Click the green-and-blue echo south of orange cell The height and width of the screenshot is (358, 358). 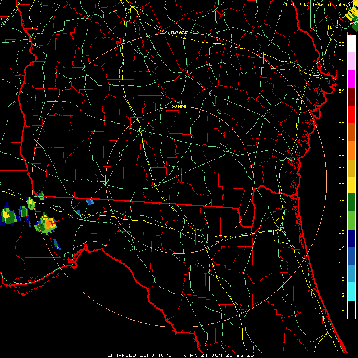[x=56, y=245]
